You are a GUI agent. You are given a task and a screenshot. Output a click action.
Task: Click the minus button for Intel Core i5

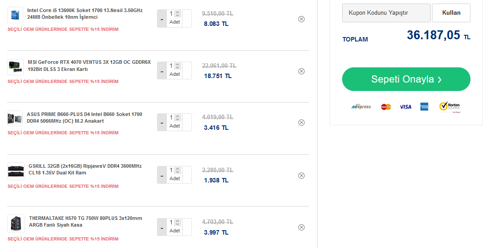[x=162, y=19]
